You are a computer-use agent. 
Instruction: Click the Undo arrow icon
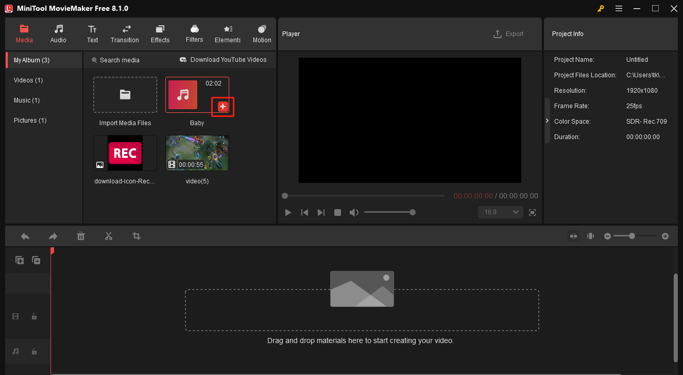(x=25, y=236)
